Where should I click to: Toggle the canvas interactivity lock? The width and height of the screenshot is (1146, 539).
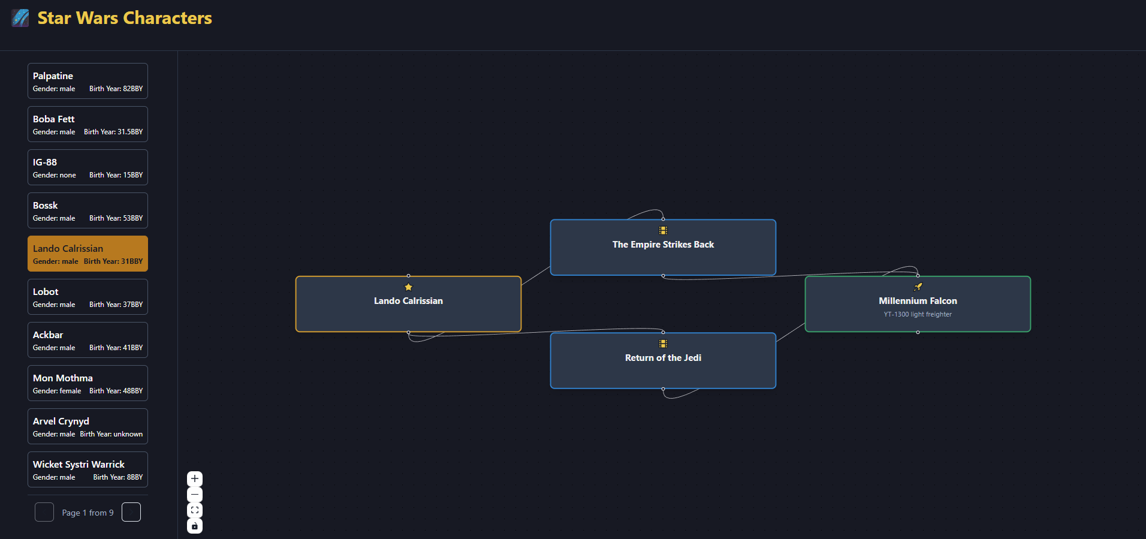pos(195,526)
